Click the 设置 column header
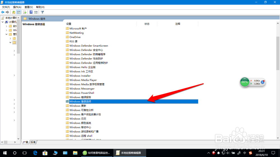 pos(69,24)
